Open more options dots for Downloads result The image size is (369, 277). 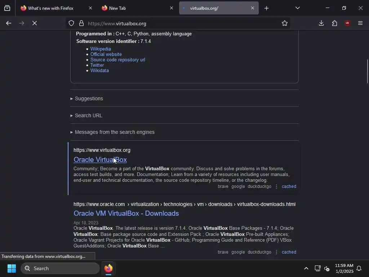pyautogui.click(x=276, y=252)
